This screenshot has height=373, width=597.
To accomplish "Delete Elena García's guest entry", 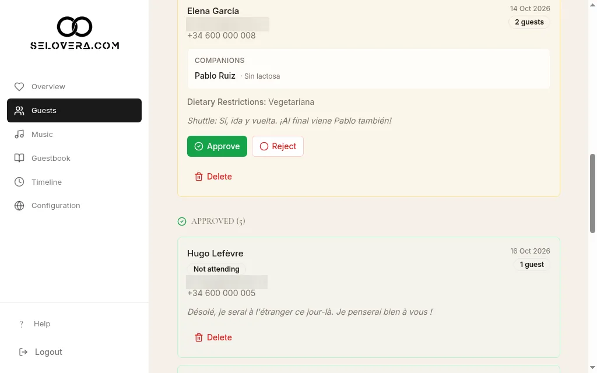I will pyautogui.click(x=213, y=177).
